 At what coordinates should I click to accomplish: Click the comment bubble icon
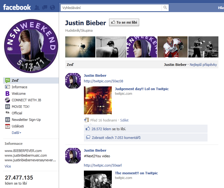(x=88, y=137)
